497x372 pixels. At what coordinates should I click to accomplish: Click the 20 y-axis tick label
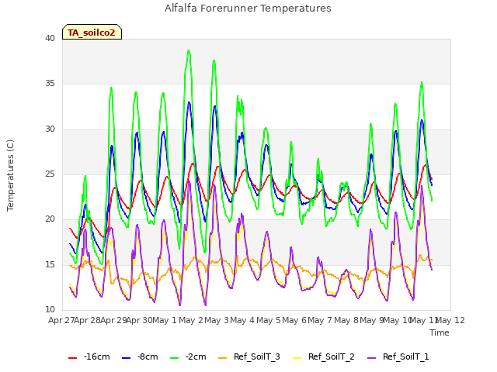[x=50, y=219]
